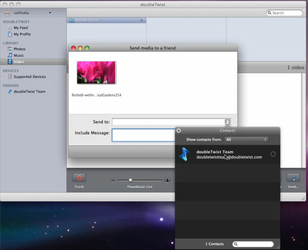Open My Profile in sidebar
Viewport: 308px width, 250px height.
(x=22, y=34)
